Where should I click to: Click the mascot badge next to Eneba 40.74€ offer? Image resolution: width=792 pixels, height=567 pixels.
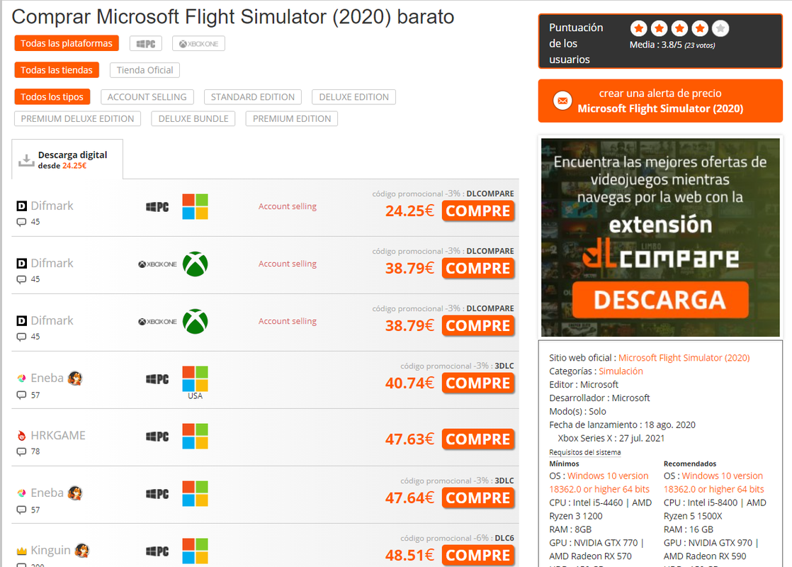(x=75, y=378)
